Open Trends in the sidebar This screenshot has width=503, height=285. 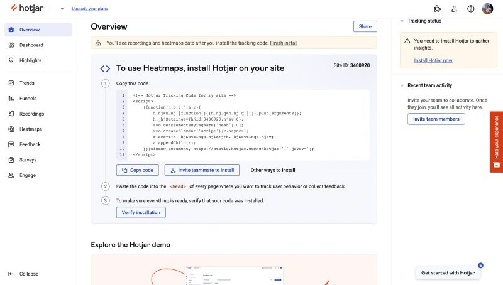[38, 83]
